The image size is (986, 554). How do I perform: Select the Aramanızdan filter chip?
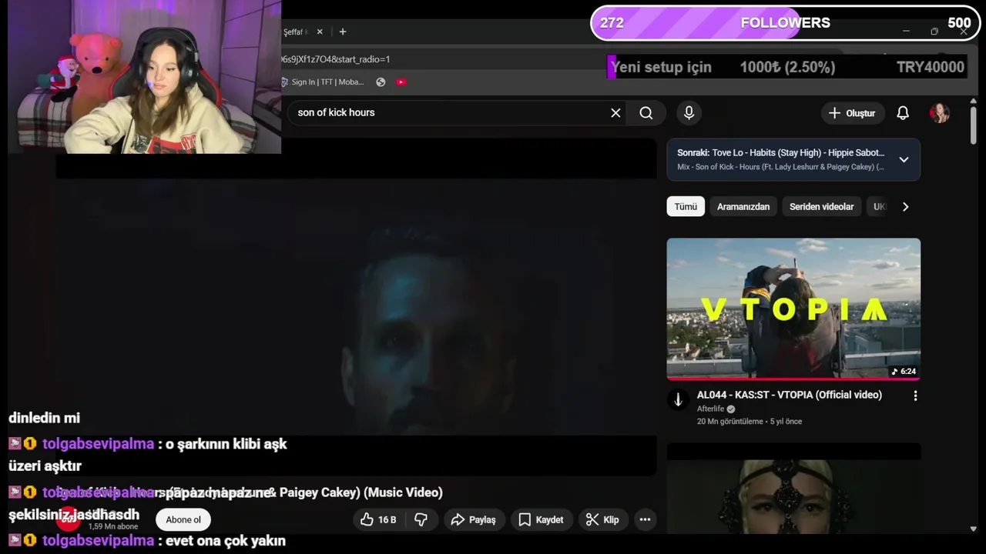(743, 206)
